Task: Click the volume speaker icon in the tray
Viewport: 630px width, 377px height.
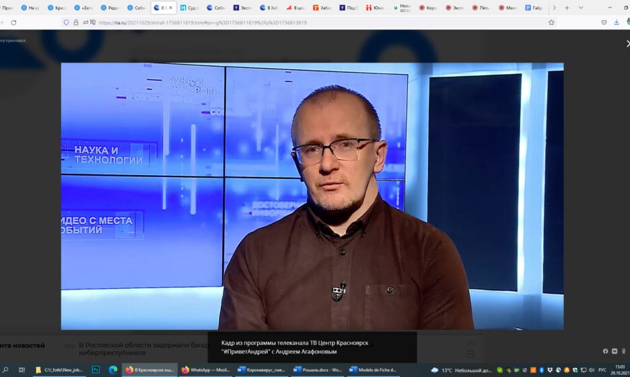Action: click(590, 370)
